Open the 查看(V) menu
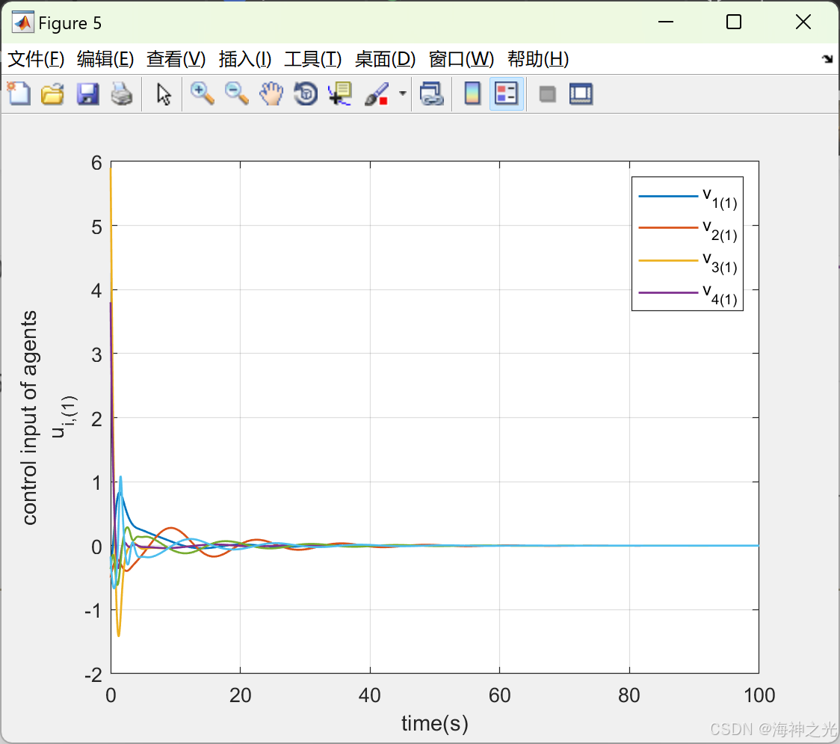The width and height of the screenshot is (840, 744). pos(176,59)
